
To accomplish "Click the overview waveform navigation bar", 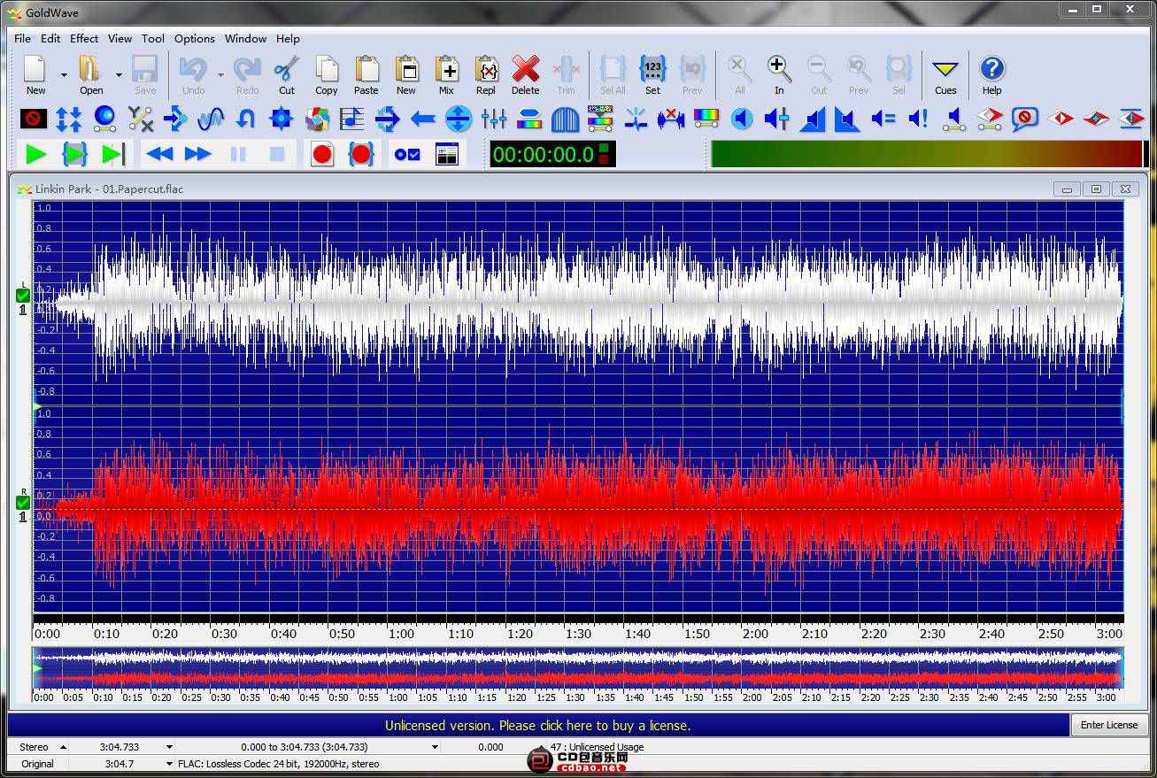I will point(578,667).
